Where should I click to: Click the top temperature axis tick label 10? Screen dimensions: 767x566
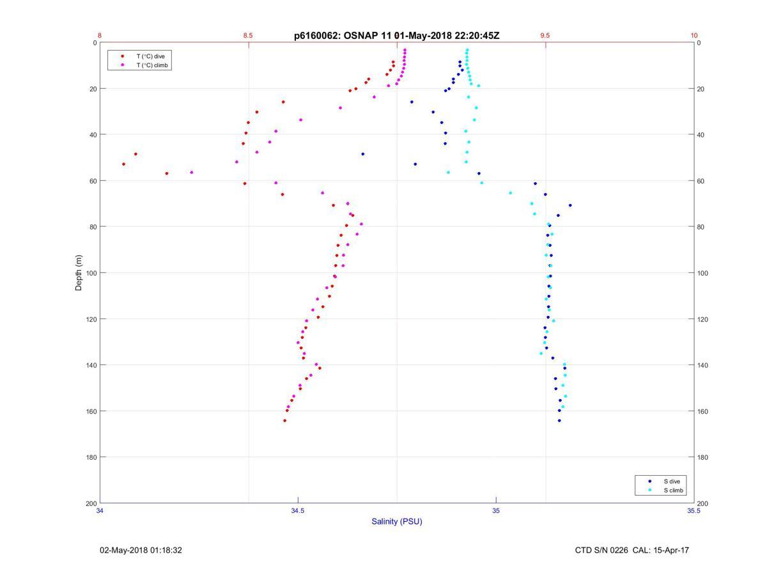click(693, 36)
